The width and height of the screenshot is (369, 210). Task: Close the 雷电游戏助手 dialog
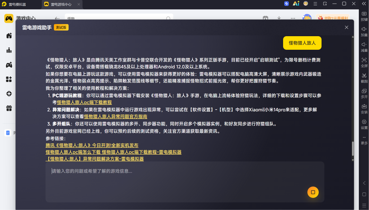click(347, 27)
